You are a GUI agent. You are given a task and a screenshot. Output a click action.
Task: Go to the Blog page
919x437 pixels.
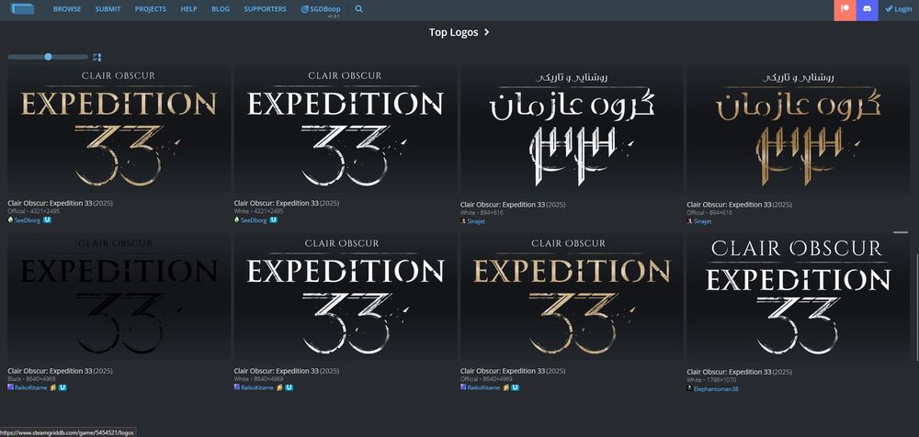point(221,9)
